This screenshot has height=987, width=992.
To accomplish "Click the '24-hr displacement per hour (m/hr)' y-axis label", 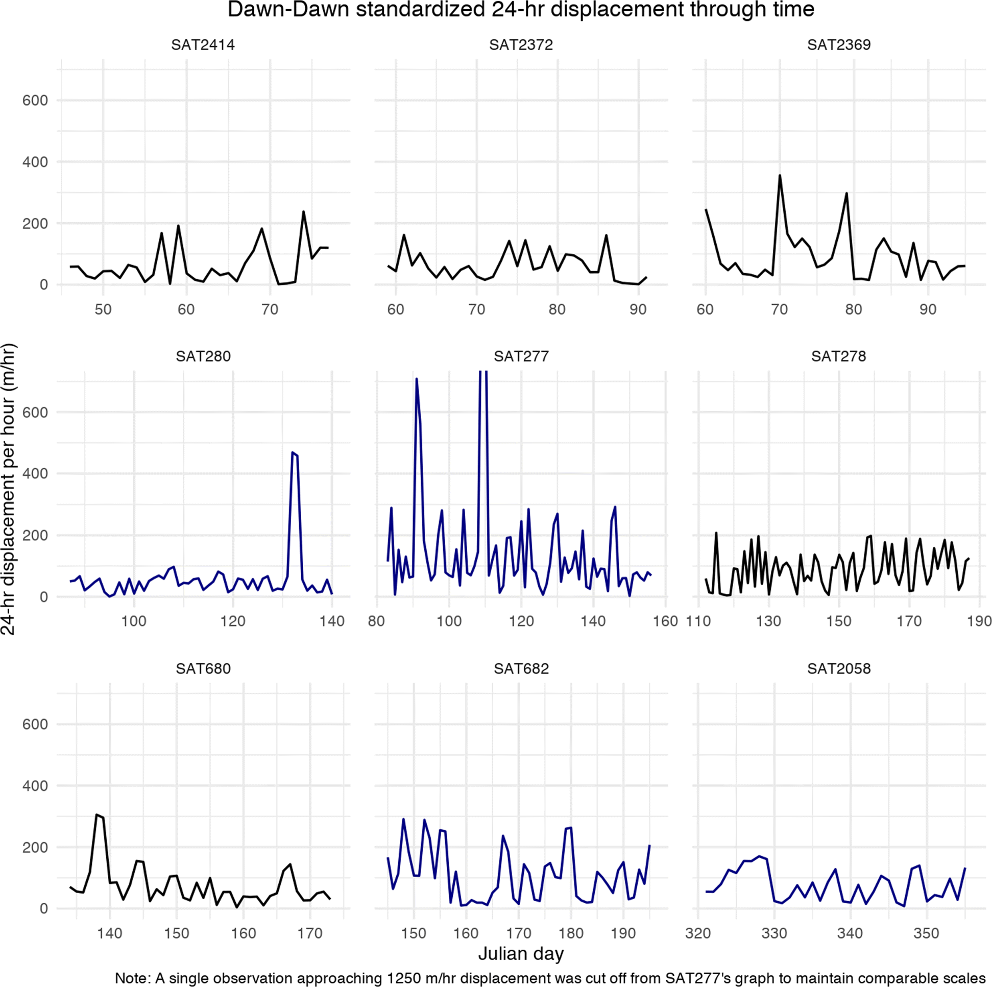I will (x=9, y=489).
